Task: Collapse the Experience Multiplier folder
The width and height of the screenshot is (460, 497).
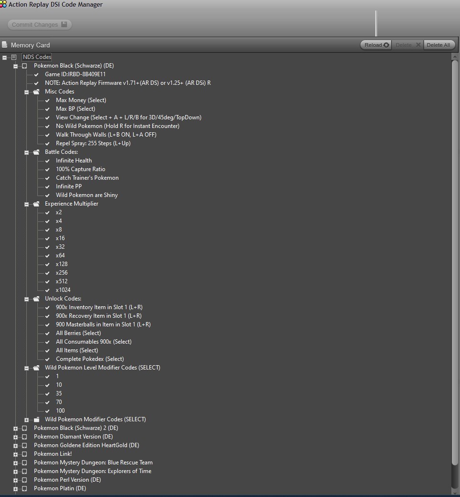Action: tap(27, 205)
